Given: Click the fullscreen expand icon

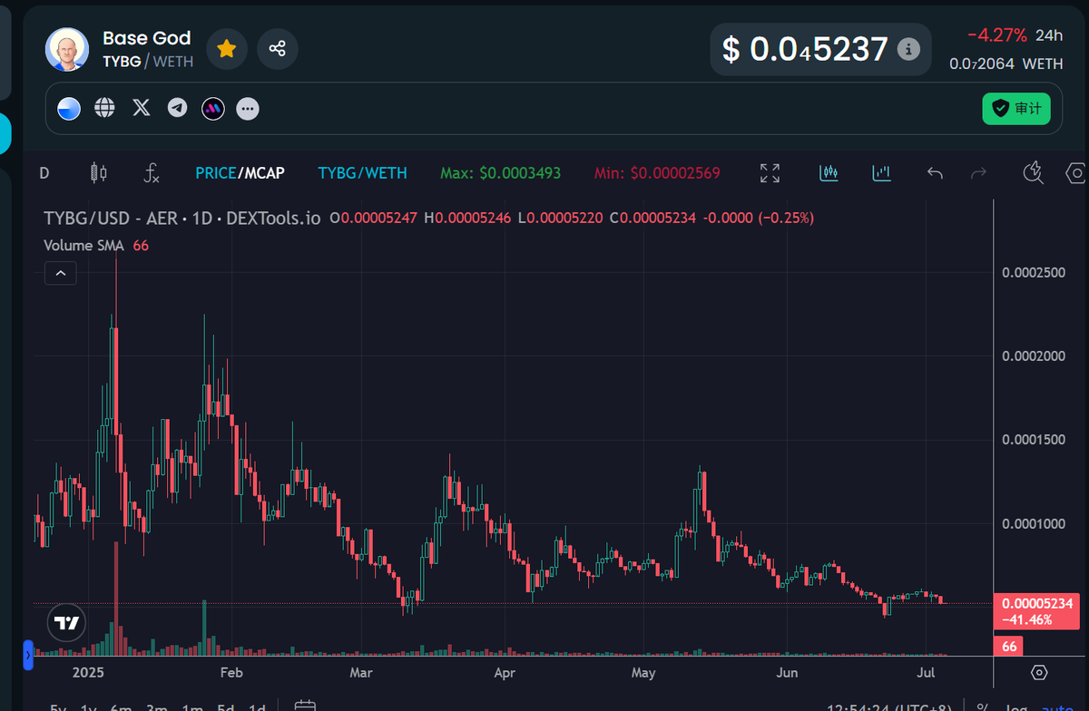Looking at the screenshot, I should (769, 172).
